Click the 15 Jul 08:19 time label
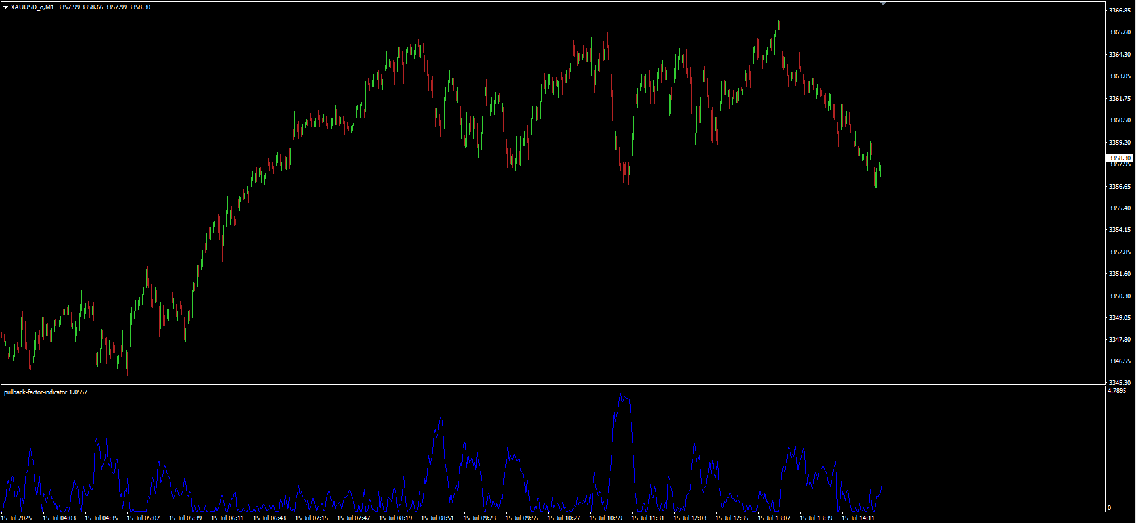Screen dimensions: 1136x523 (x=396, y=518)
